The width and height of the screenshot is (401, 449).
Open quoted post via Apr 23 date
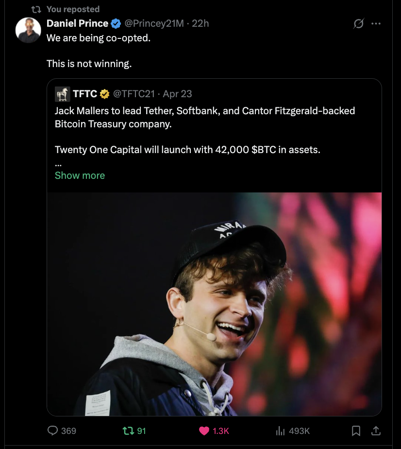pos(177,93)
